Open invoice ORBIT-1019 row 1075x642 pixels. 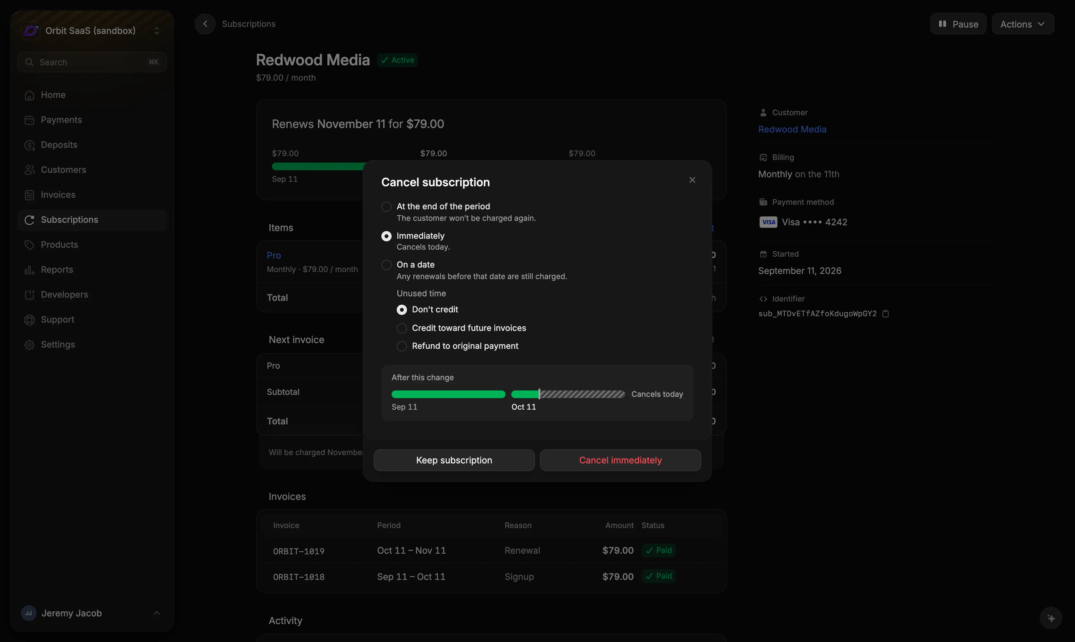[491, 551]
